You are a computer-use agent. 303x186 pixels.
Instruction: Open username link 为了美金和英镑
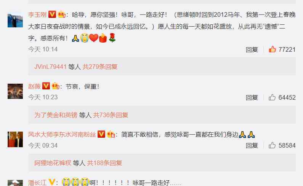[56, 115]
